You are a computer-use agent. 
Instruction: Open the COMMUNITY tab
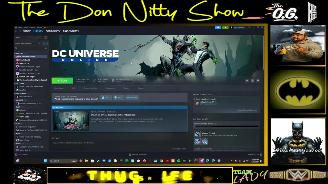coord(53,31)
